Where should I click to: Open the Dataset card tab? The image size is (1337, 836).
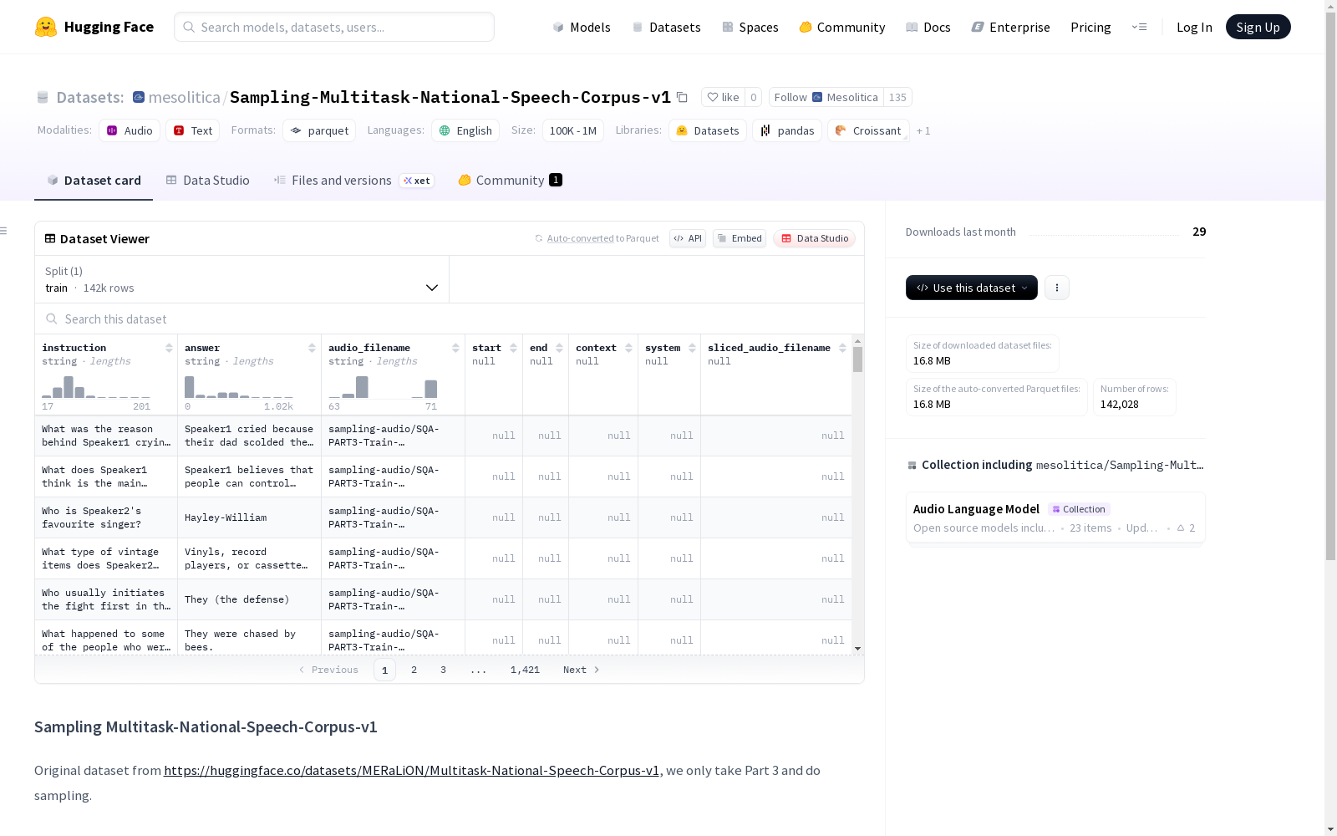point(94,181)
